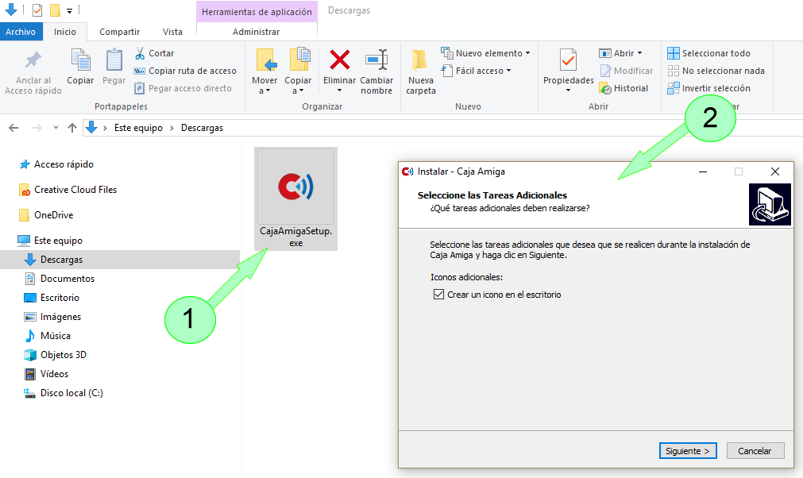This screenshot has width=803, height=478.
Task: Toggle Crear un icono en el escritorio
Action: coord(439,295)
